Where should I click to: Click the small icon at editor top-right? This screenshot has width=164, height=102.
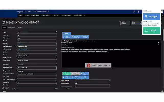coord(158,43)
